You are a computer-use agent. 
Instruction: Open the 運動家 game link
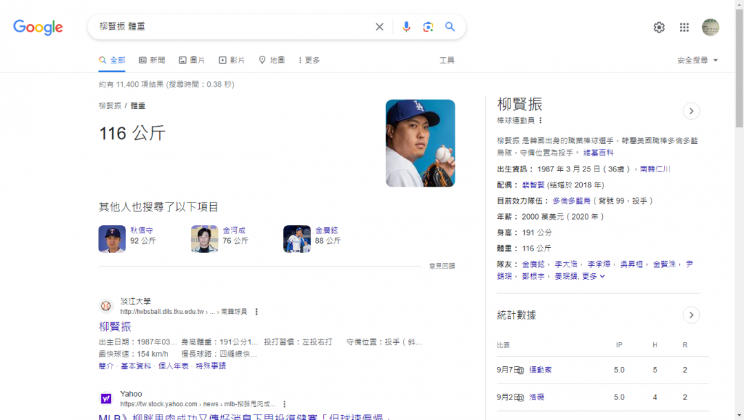pyautogui.click(x=541, y=370)
